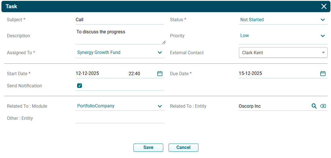Open the Priority dropdown set to Low
This screenshot has height=158, width=331.
(x=322, y=36)
